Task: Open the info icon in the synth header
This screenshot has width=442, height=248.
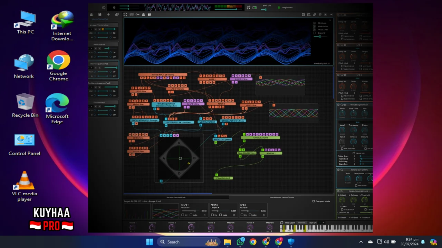Action: 104,7
